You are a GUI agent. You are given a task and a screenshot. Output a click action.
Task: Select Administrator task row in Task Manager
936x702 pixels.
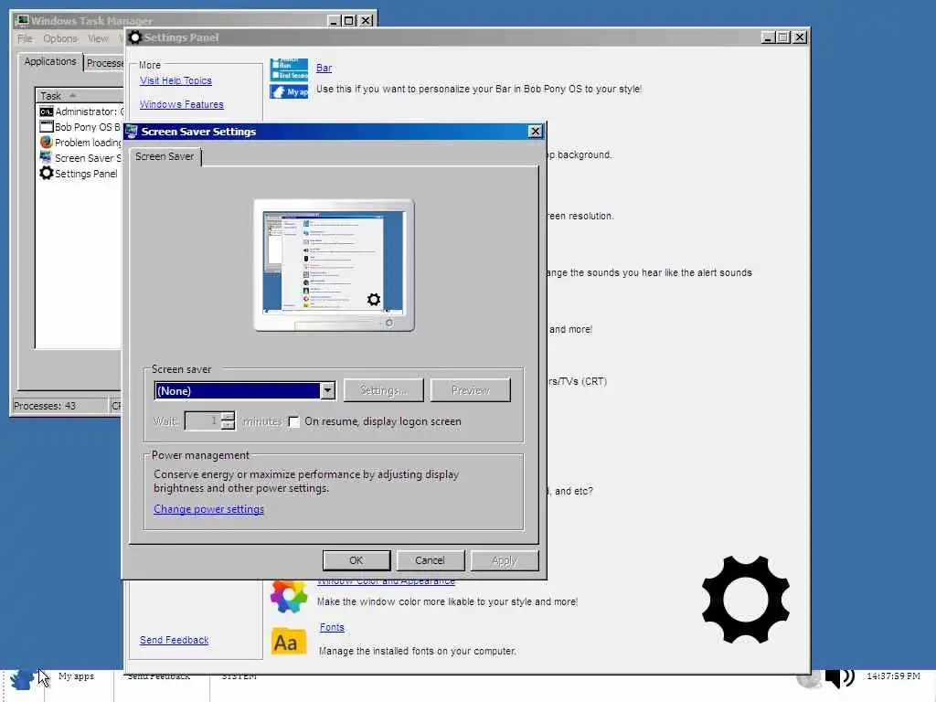(x=81, y=112)
